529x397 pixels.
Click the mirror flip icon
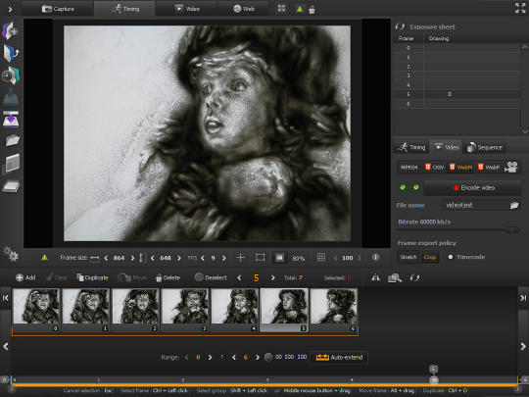coord(375,277)
